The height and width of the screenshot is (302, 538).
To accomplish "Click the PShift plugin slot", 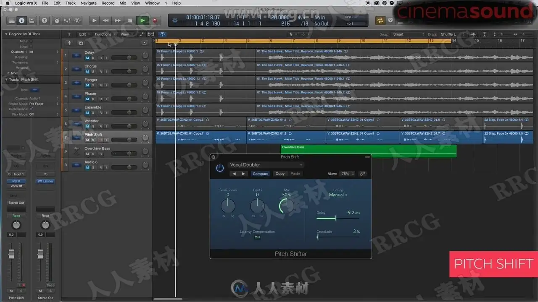I will (16, 181).
